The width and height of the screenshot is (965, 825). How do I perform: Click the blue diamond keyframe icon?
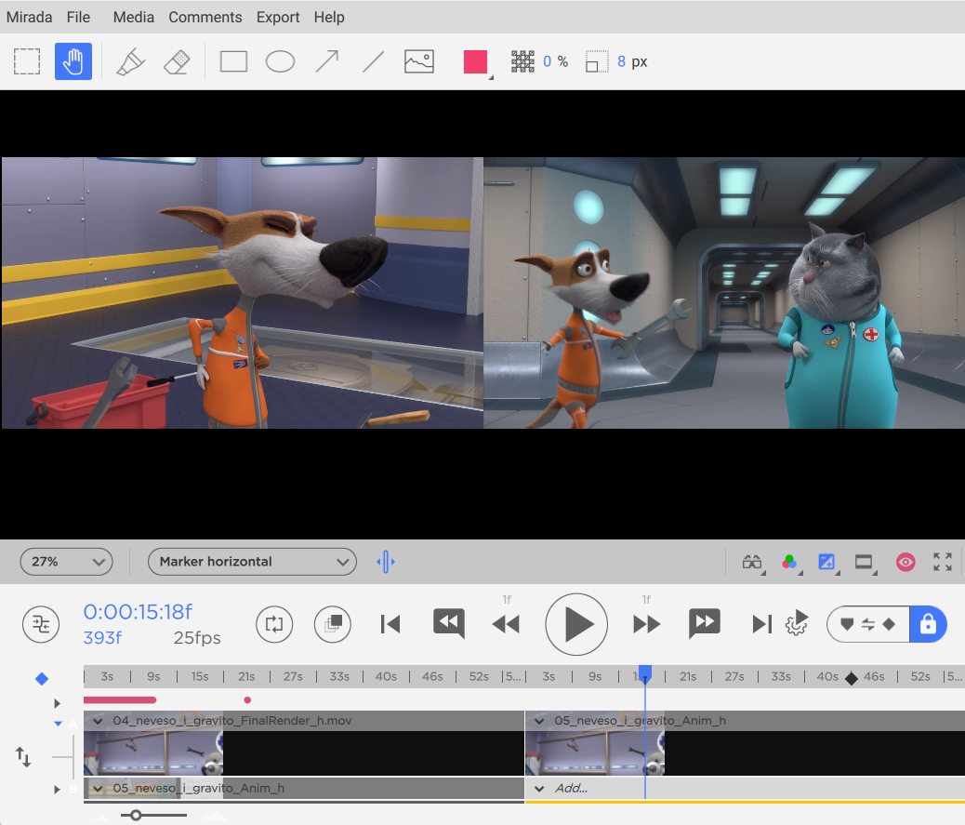click(x=42, y=678)
